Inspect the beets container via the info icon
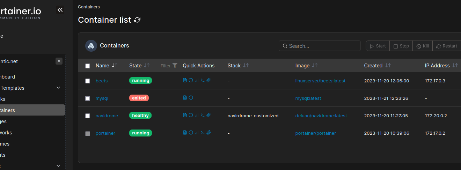Screen dimensions: 461x170 (191, 80)
